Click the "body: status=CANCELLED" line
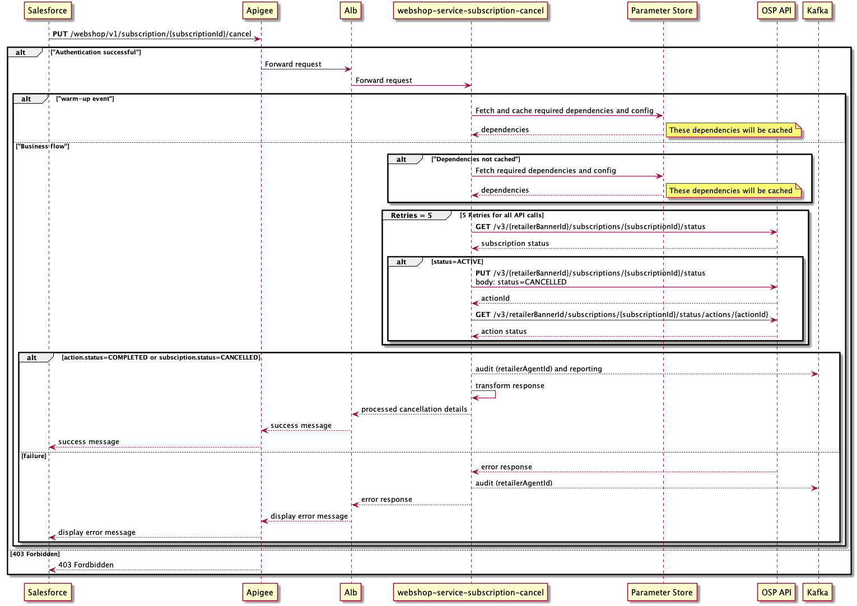Screen dimensions: 857x606 [x=521, y=282]
